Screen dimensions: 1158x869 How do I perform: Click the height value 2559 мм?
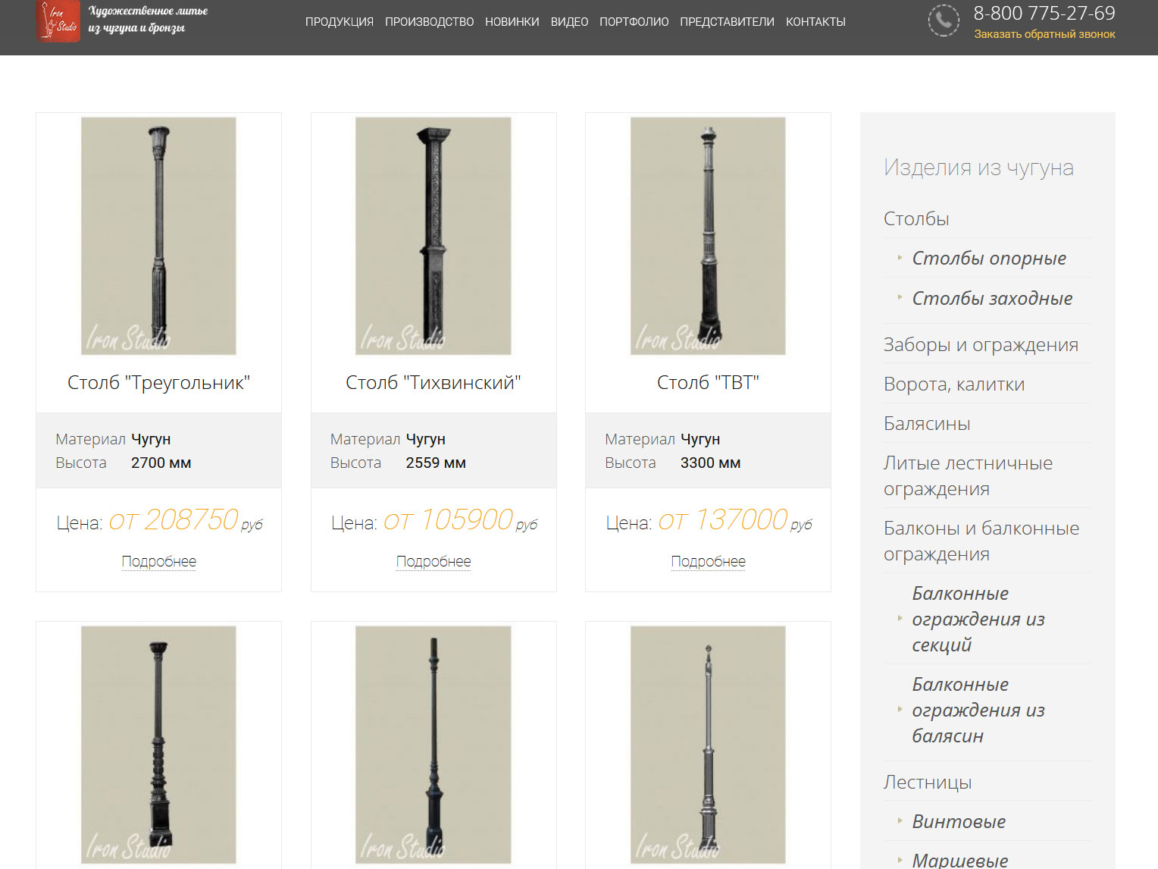436,463
